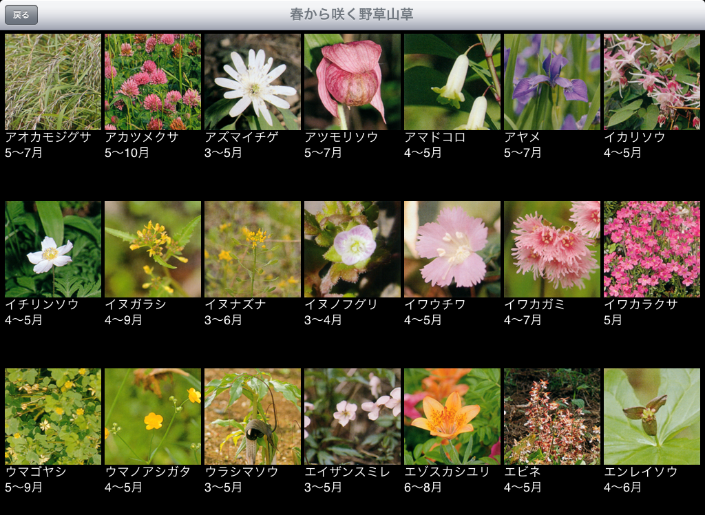Tap the ウマノアシガタ buttercup photo
705x515 pixels.
coord(153,417)
